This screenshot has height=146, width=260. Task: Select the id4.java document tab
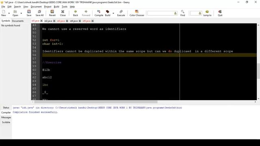point(74,21)
